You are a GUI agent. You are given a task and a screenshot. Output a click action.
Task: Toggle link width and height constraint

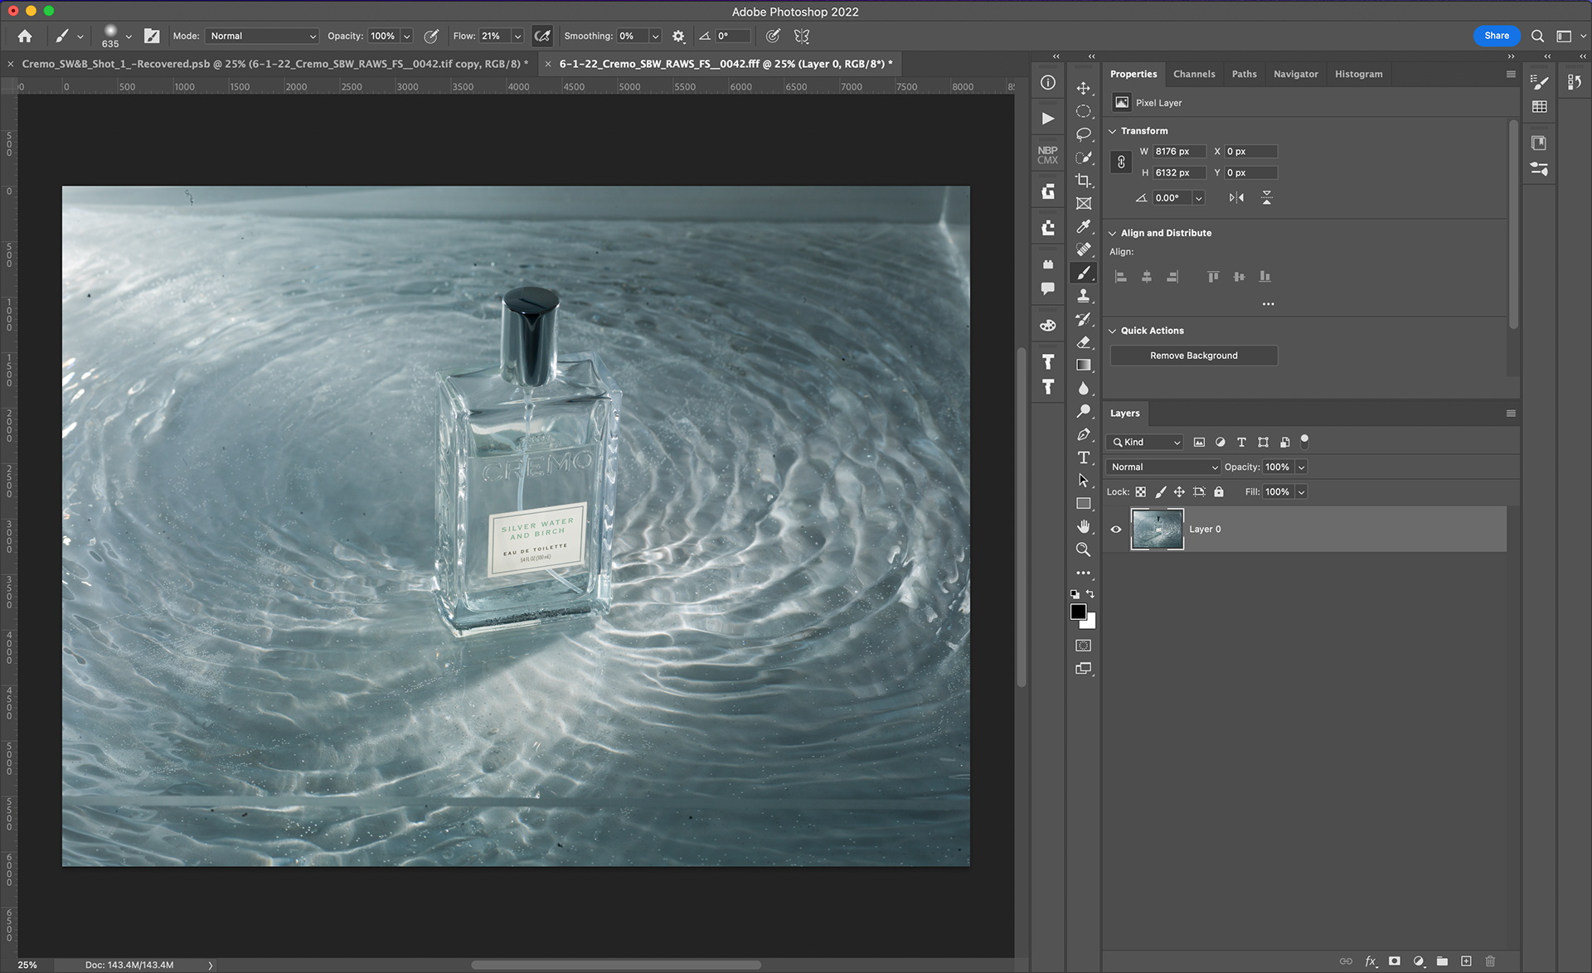[1121, 162]
